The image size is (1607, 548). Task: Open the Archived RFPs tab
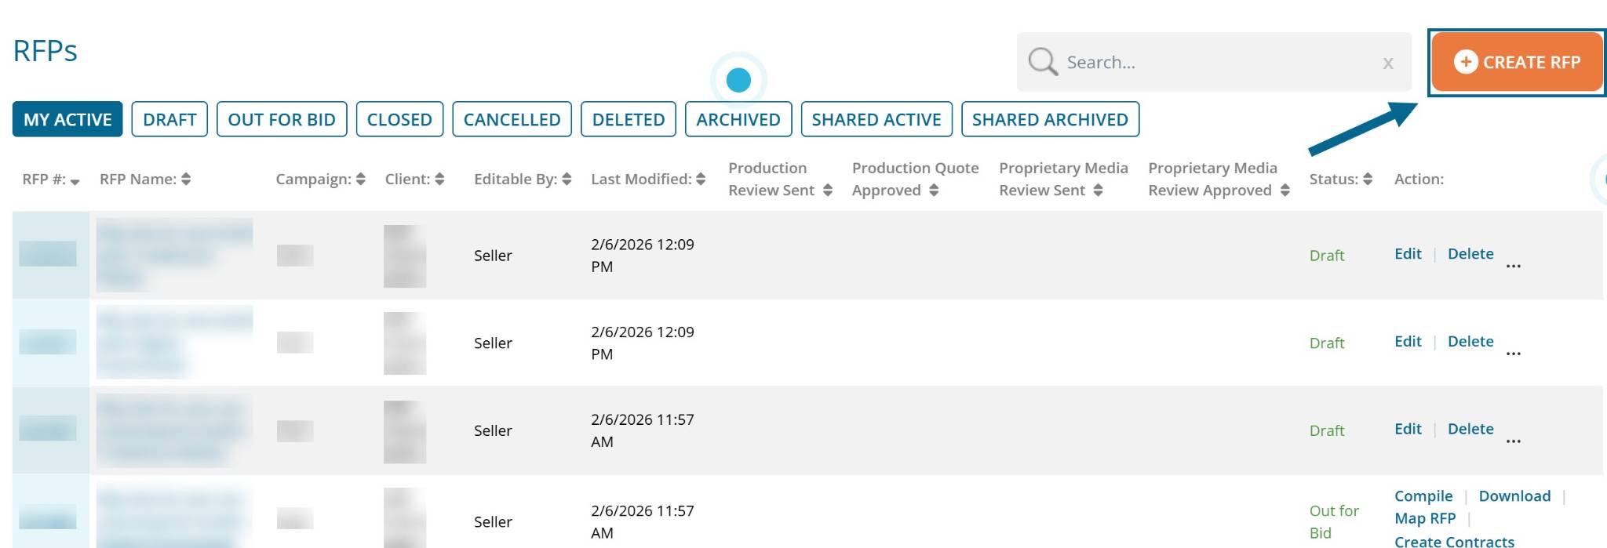click(738, 119)
